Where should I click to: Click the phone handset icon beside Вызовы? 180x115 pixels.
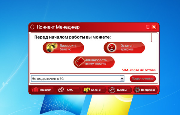[112, 90]
